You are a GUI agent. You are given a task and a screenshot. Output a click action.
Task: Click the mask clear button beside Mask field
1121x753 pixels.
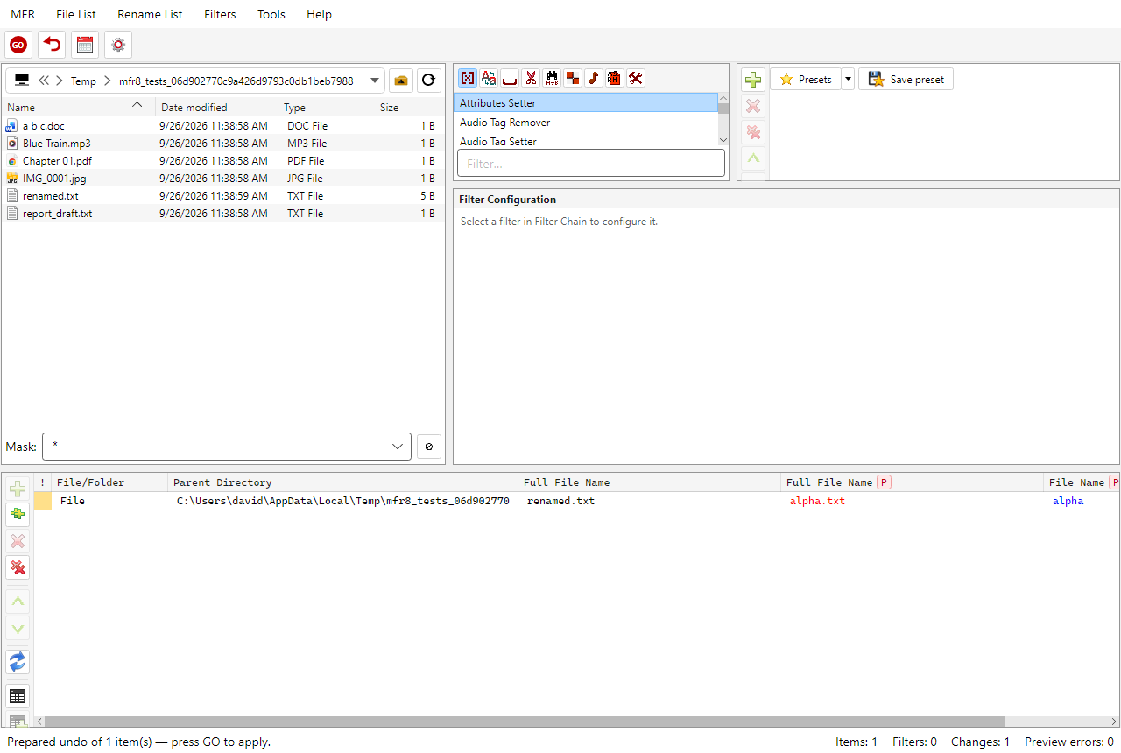(x=428, y=447)
